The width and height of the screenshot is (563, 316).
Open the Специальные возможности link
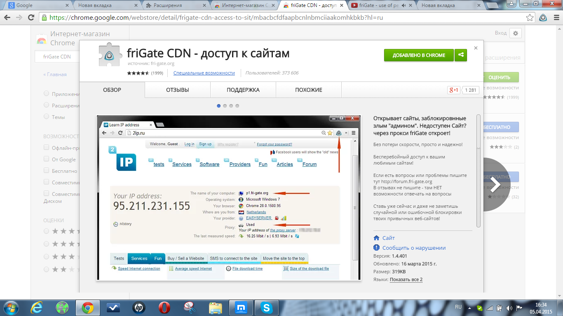204,73
